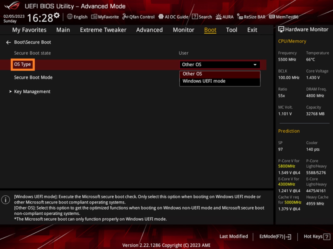Click the 66°C temperature value

[x=310, y=60]
